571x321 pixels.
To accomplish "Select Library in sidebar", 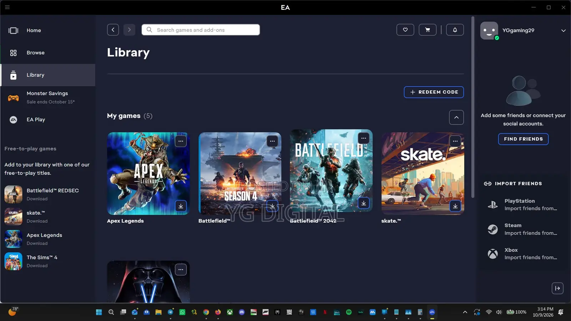I will pos(48,75).
